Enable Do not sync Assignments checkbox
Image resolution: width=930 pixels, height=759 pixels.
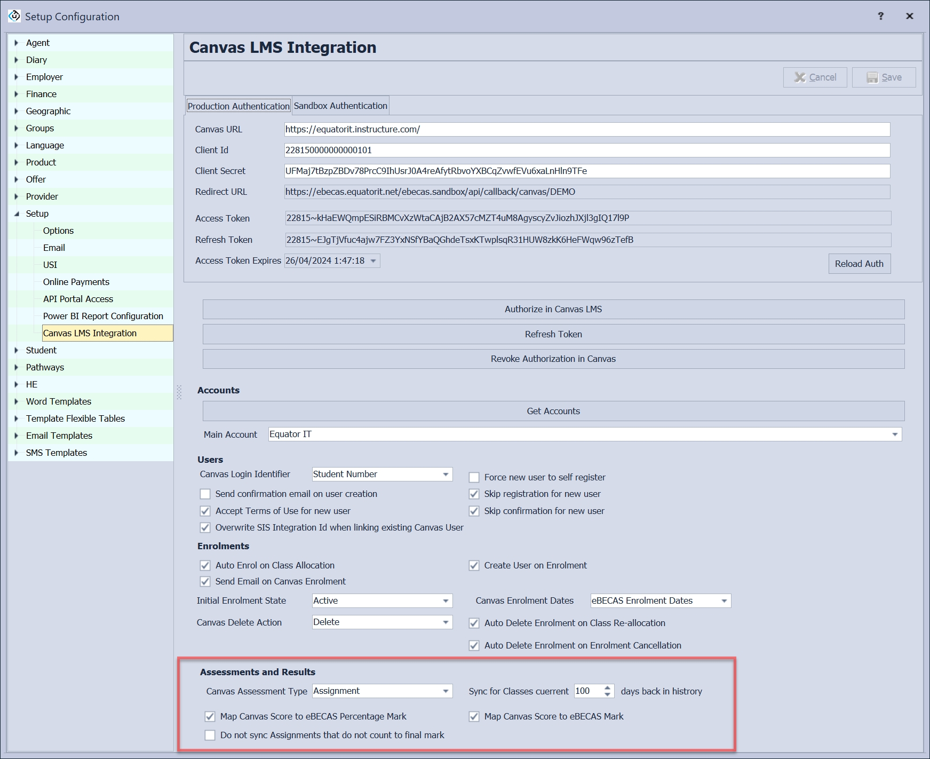pos(210,735)
